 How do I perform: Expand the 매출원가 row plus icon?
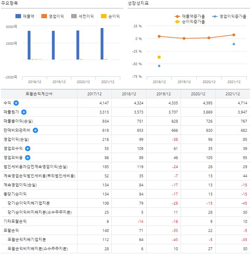click(x=24, y=112)
